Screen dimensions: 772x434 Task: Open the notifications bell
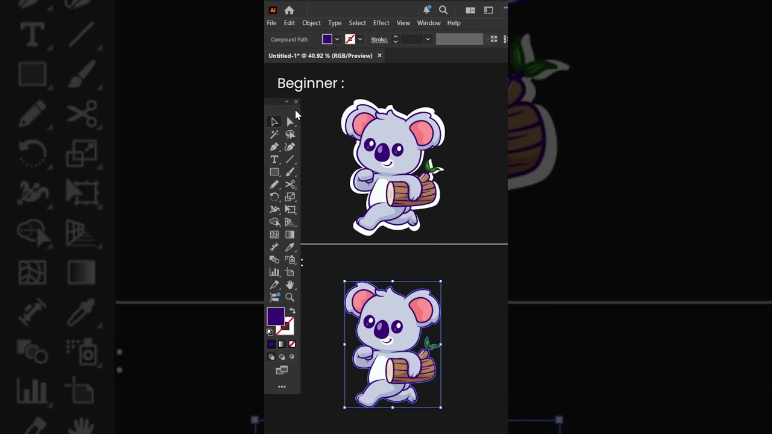click(426, 10)
